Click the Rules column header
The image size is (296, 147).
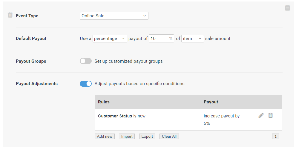(x=104, y=102)
